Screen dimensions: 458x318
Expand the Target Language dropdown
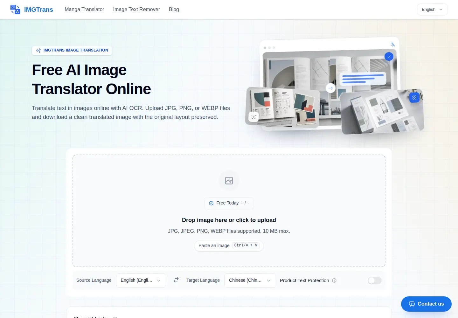coord(250,280)
